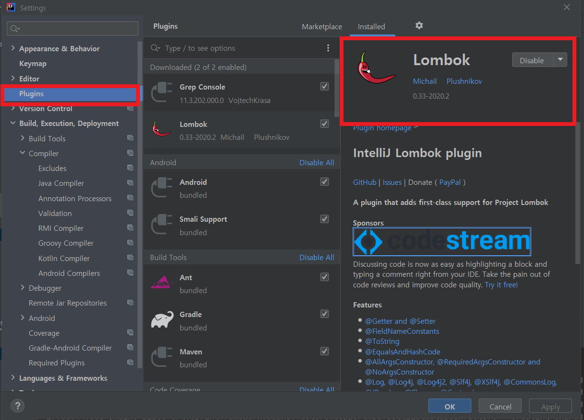This screenshot has width=584, height=420.
Task: Click the codestream sponsor banner
Action: (x=442, y=241)
